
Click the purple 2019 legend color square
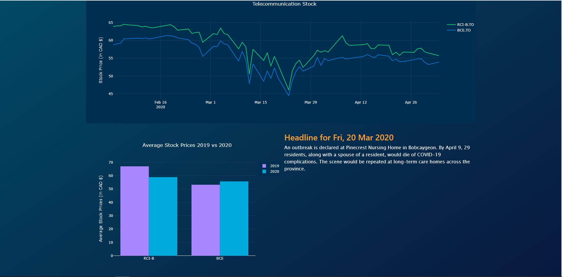[264, 166]
